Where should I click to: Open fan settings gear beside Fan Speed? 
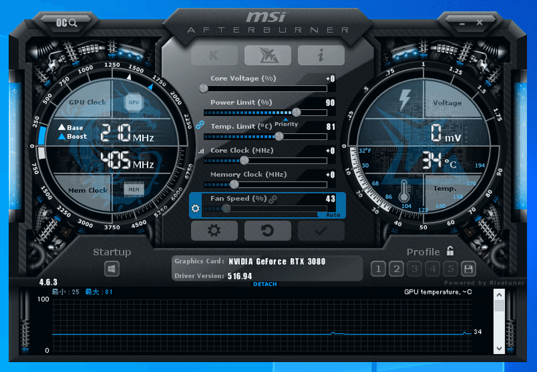click(195, 208)
